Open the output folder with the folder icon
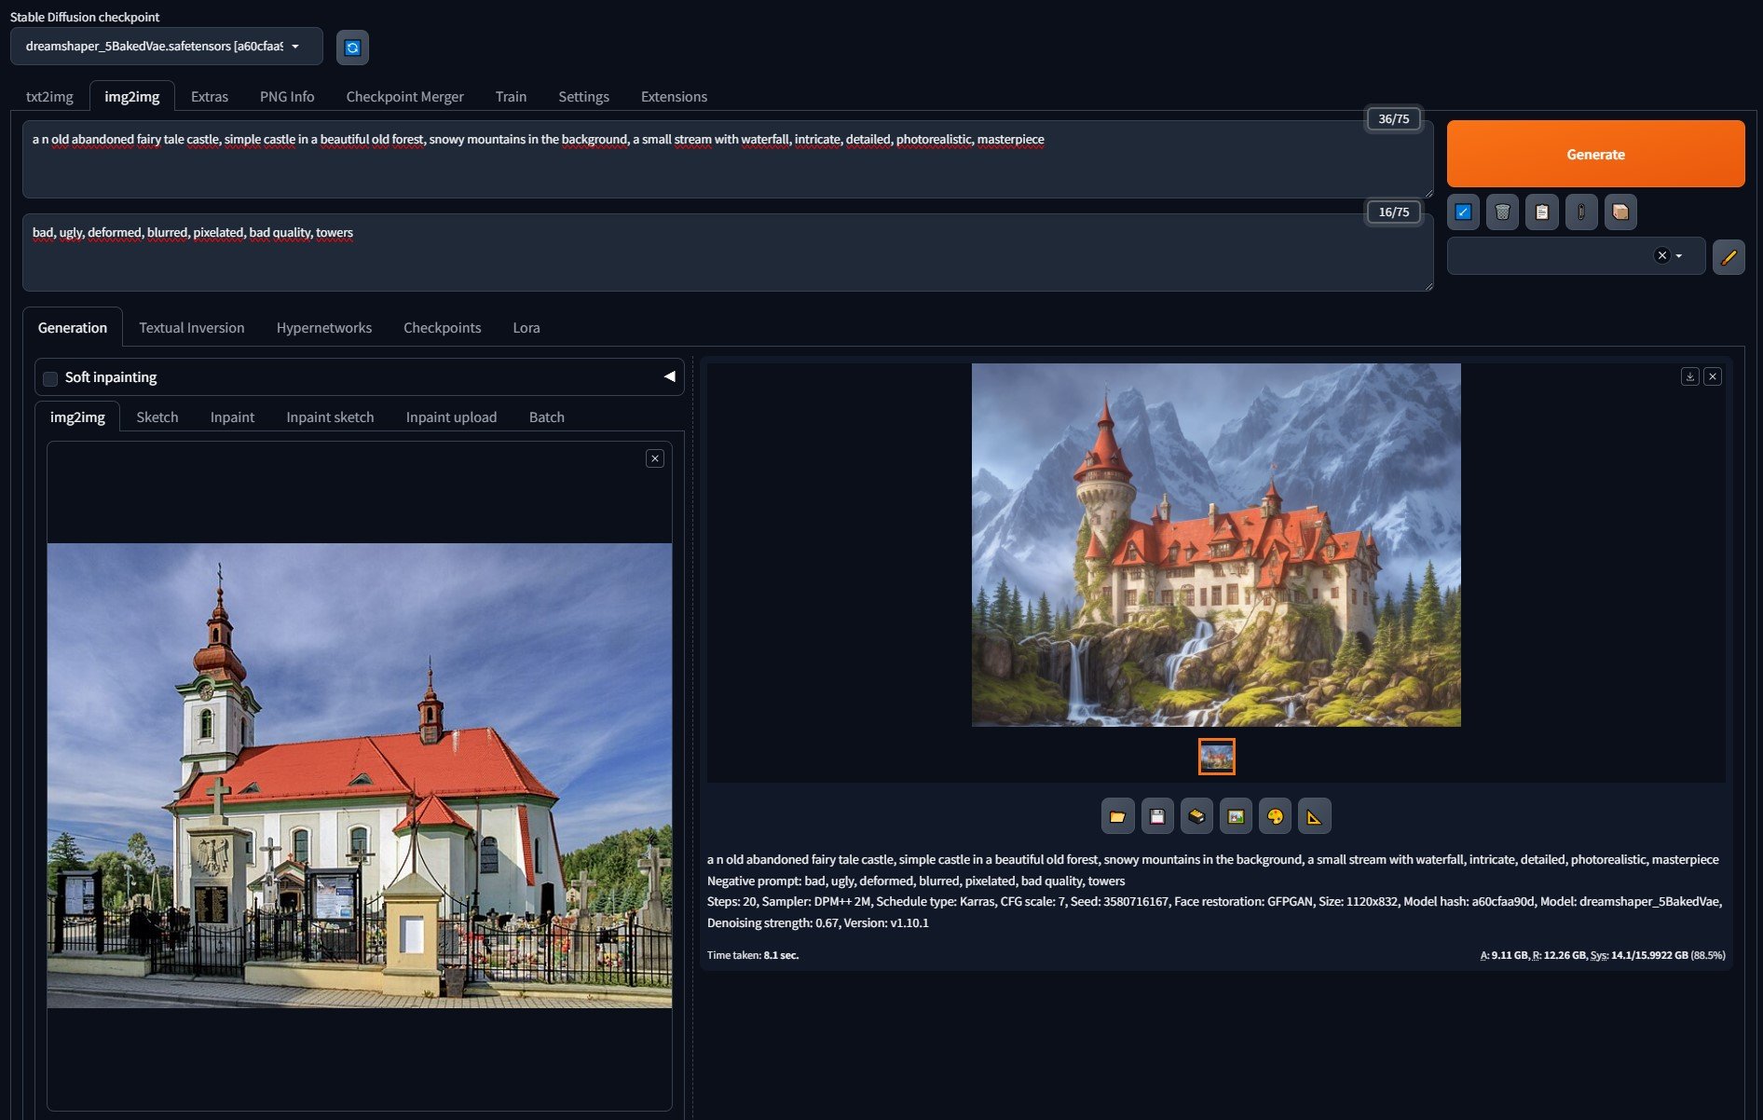Screen dimensions: 1763x1120 point(1117,817)
